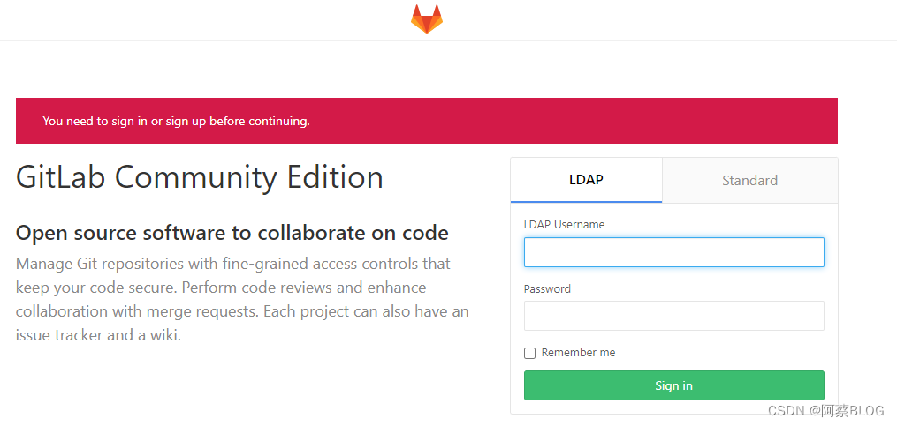Focus the LDAP Username input field
This screenshot has height=426, width=897.
673,252
